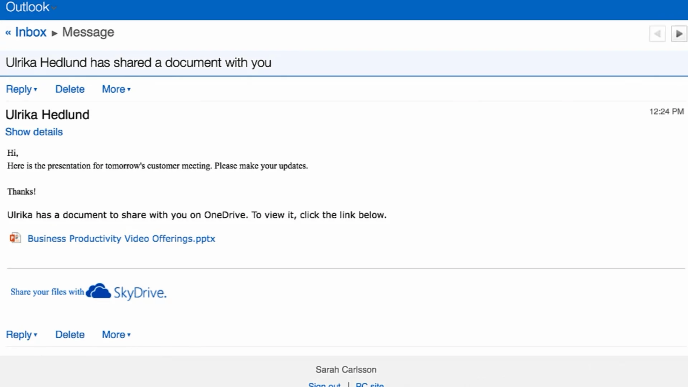The width and height of the screenshot is (688, 387).
Task: Delete the message using top Delete link
Action: (x=70, y=89)
